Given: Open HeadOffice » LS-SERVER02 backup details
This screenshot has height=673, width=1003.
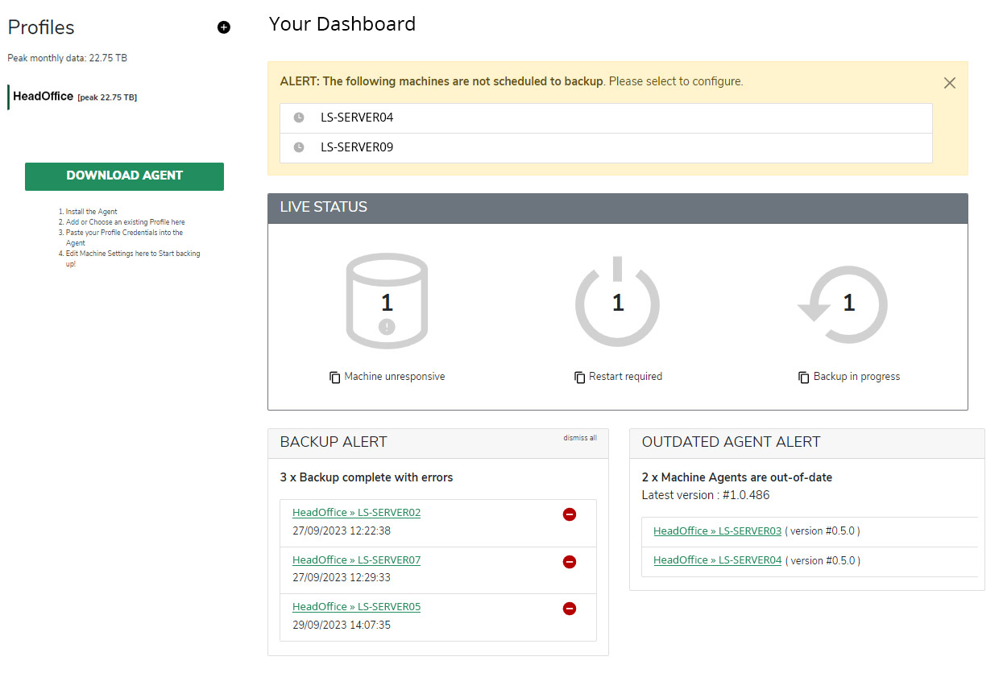Looking at the screenshot, I should click(356, 512).
